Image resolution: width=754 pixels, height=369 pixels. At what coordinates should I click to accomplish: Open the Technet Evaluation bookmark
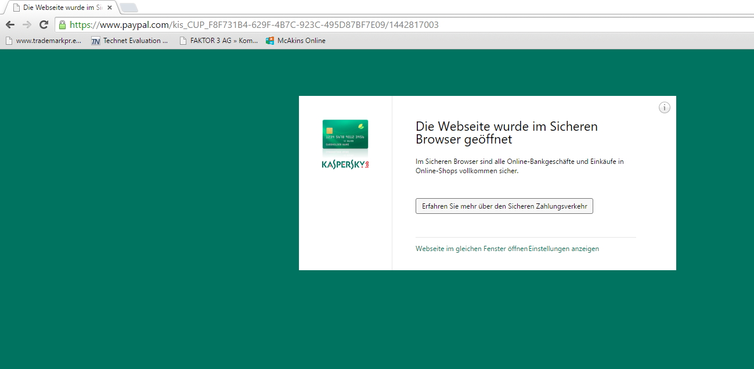pos(129,41)
